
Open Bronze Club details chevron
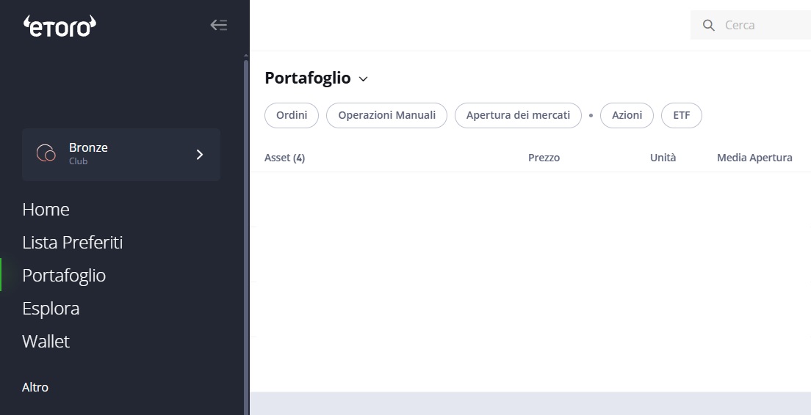tap(200, 154)
